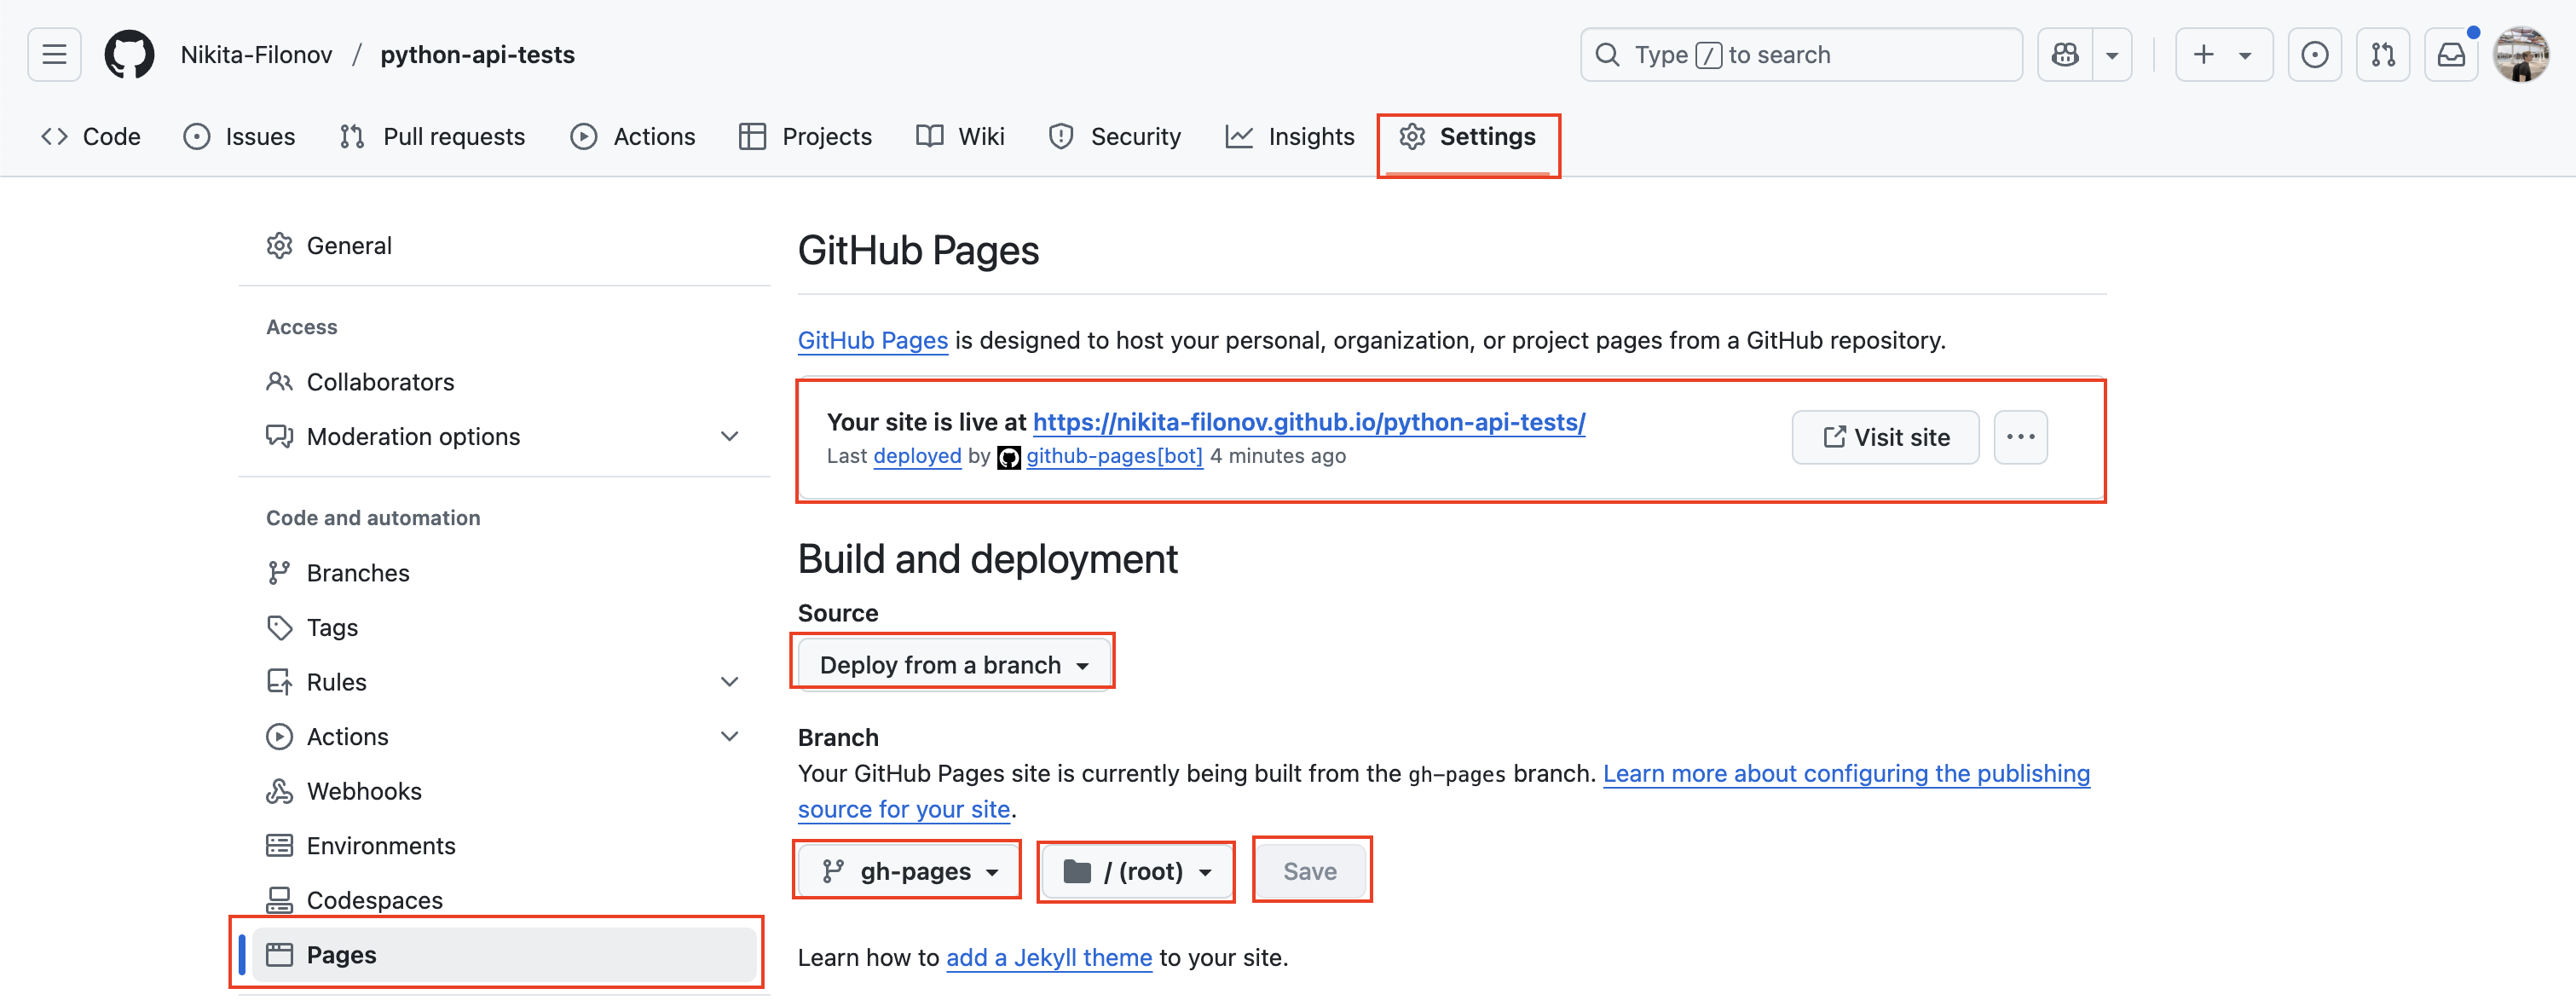Screen dimensions: 2576x1006
Task: Open the Projects tab
Action: click(806, 136)
